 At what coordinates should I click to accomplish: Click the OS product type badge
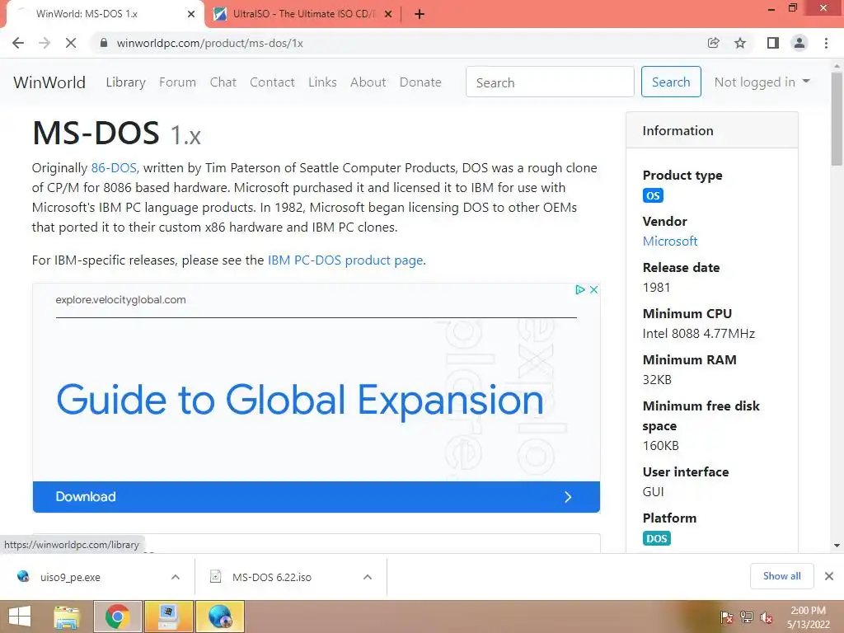click(x=653, y=195)
